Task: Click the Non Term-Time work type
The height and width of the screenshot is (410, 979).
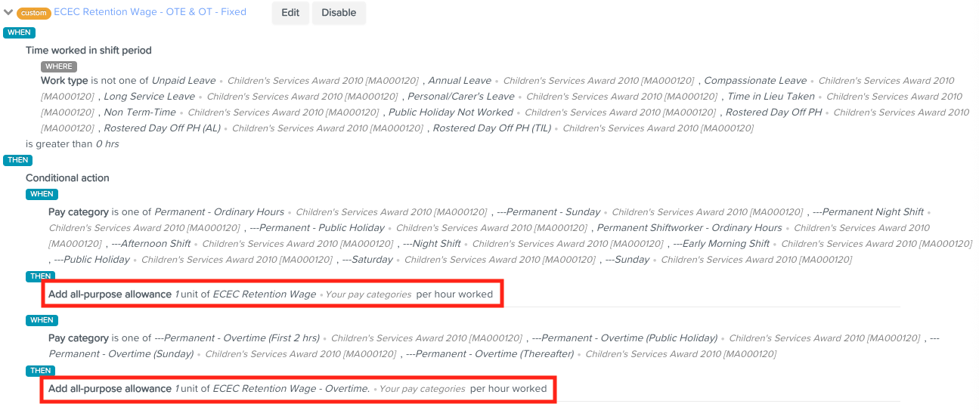Action: 140,112
